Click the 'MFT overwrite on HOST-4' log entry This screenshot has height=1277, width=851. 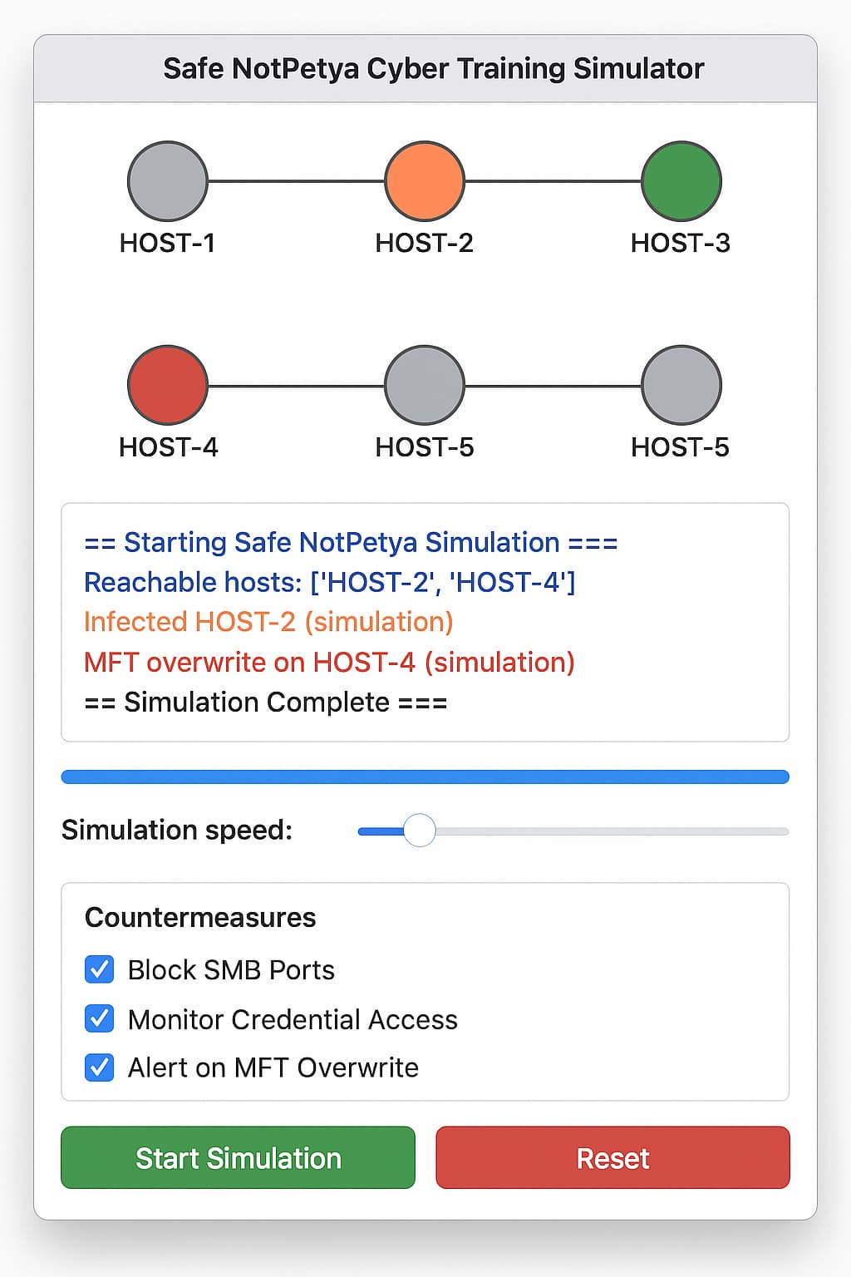coord(329,663)
